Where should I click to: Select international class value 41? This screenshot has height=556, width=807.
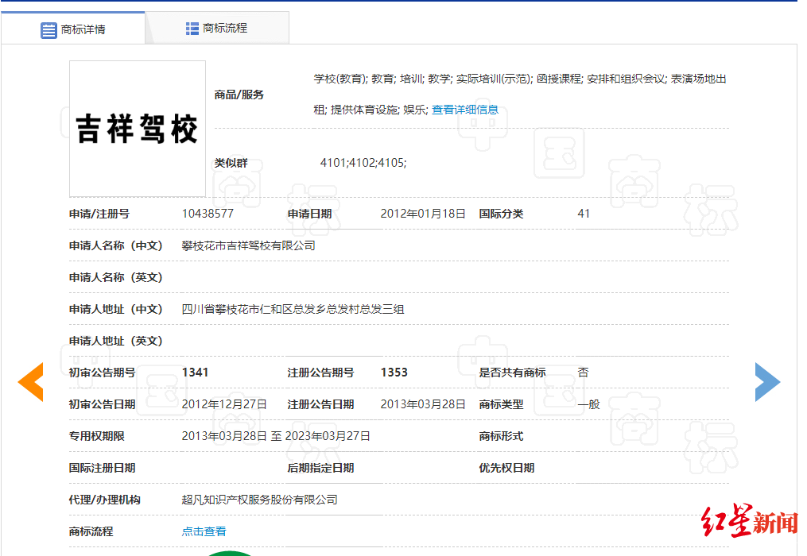584,214
